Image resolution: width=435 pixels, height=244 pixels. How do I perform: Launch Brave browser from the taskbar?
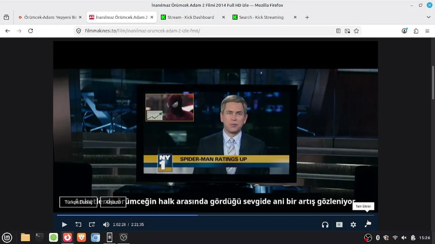[81, 238]
